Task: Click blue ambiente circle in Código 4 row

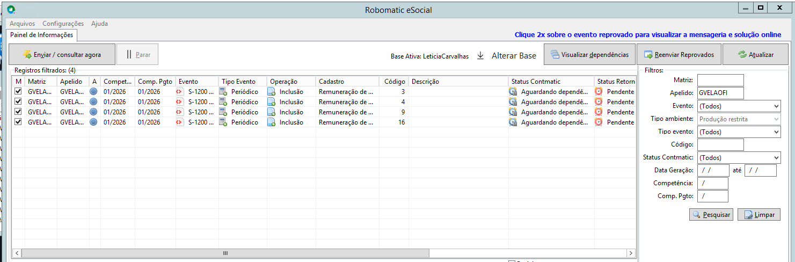Action: (94, 101)
